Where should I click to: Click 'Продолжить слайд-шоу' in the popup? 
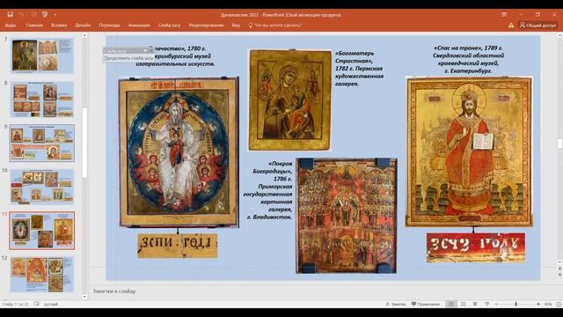(128, 58)
